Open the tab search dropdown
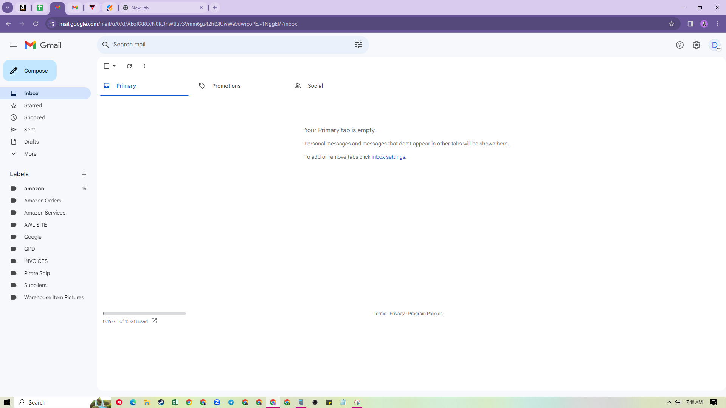726x408 pixels. pyautogui.click(x=8, y=8)
